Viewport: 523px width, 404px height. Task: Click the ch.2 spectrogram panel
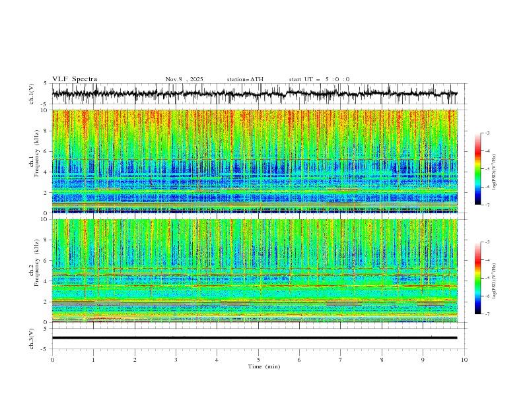(254, 271)
